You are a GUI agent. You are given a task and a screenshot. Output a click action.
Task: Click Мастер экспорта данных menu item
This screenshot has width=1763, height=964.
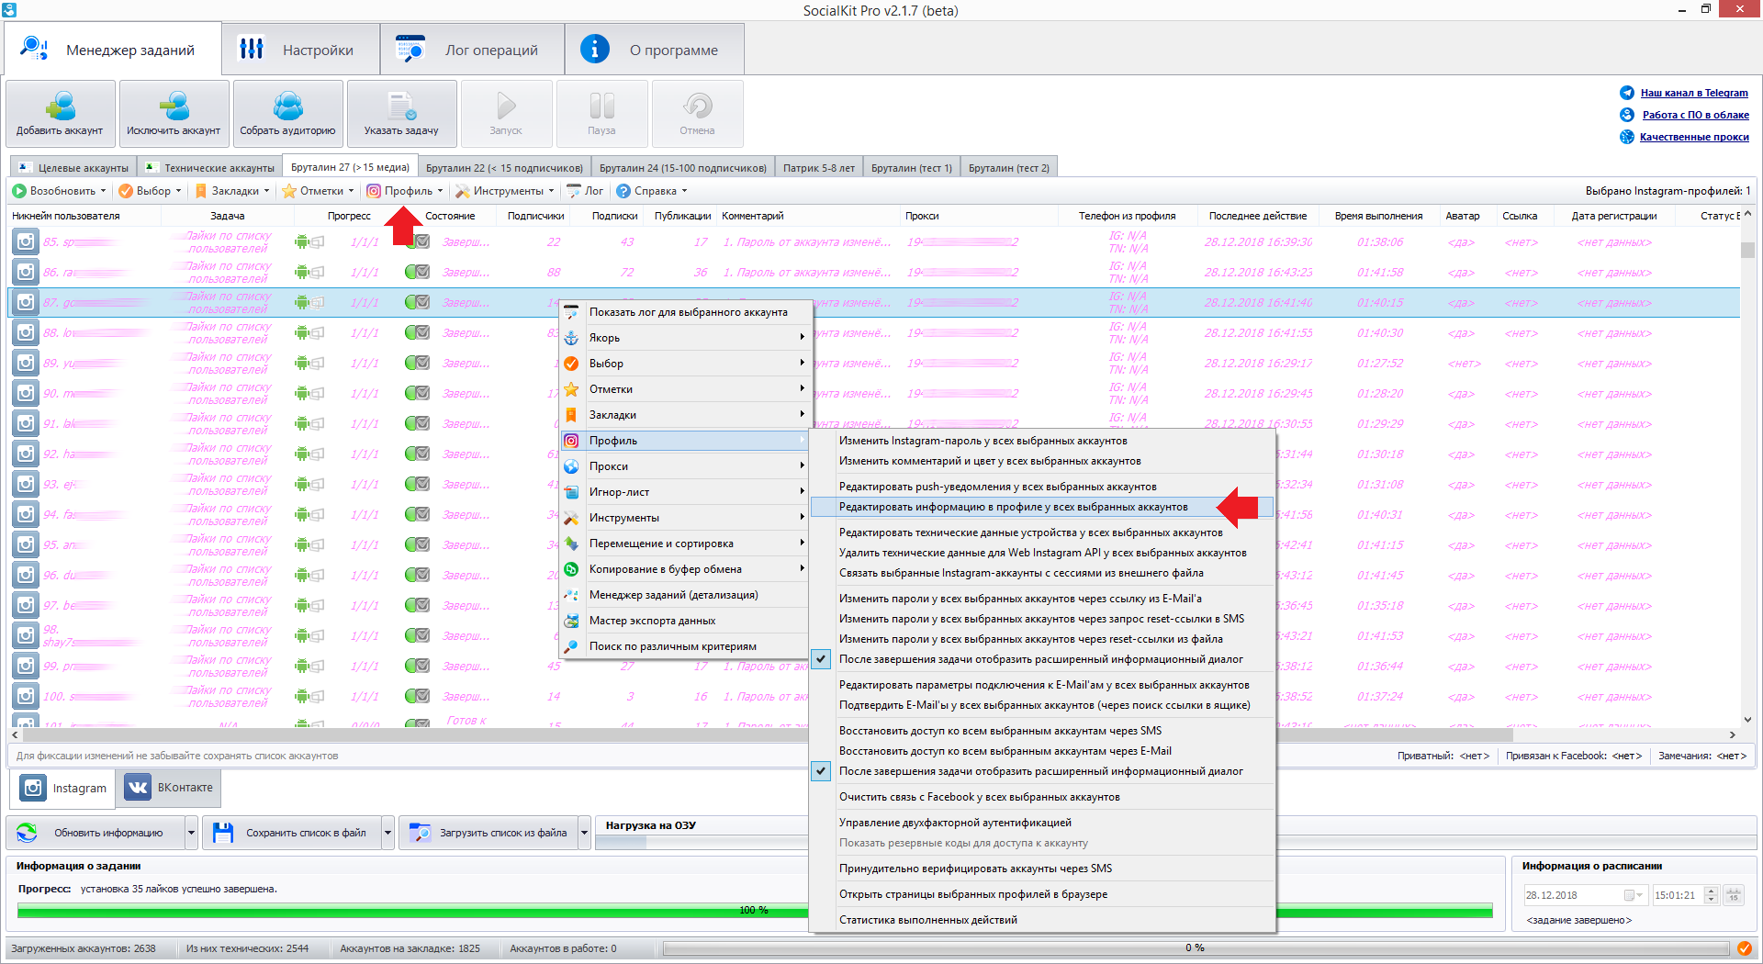686,621
